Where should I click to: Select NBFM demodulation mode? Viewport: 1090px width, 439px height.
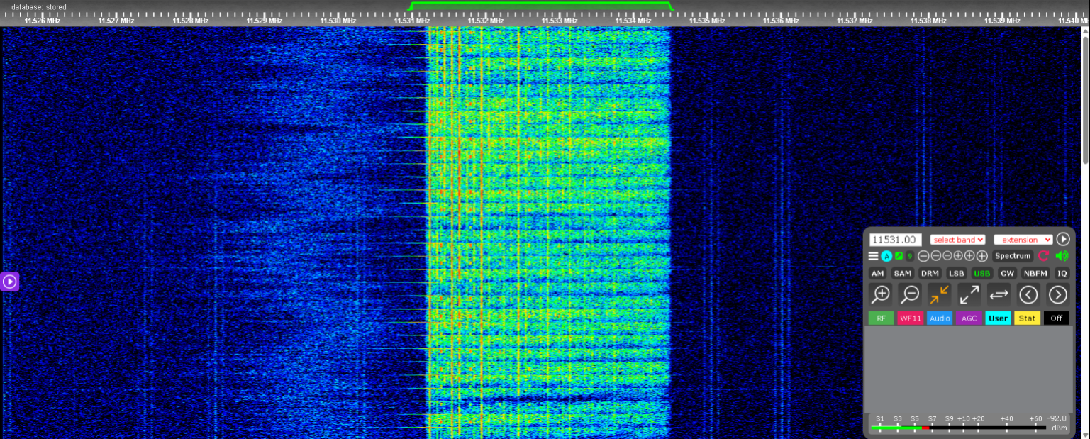click(1036, 273)
